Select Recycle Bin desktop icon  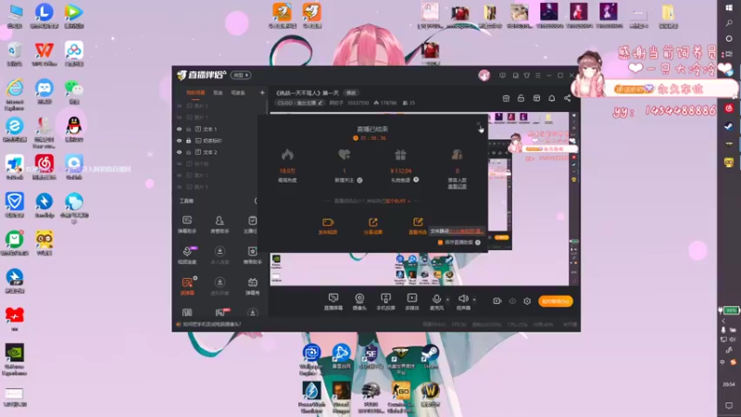[x=15, y=53]
